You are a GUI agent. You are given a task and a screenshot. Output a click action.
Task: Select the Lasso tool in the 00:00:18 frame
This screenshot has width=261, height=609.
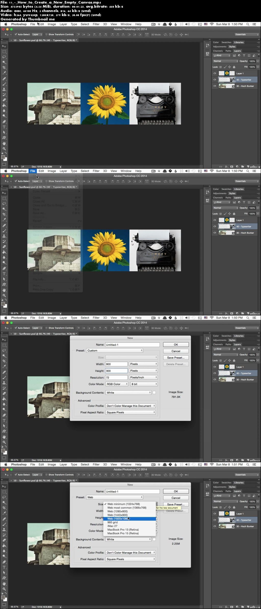pyautogui.click(x=4, y=57)
